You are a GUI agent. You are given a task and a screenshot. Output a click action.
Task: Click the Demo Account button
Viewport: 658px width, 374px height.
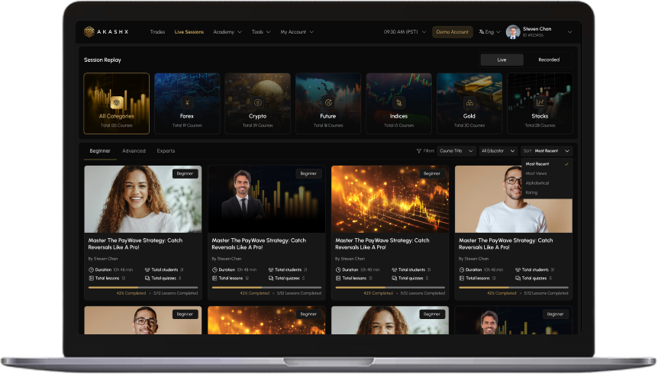tap(453, 32)
